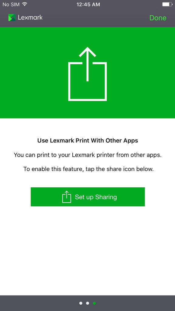The height and width of the screenshot is (311, 175).
Task: Tap the Wi-Fi signal icon in status bar
Action: pos(25,4)
